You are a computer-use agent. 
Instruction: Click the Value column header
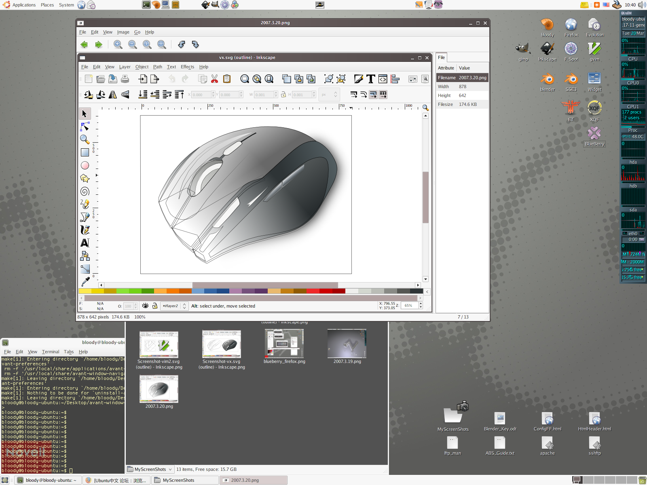(x=472, y=68)
